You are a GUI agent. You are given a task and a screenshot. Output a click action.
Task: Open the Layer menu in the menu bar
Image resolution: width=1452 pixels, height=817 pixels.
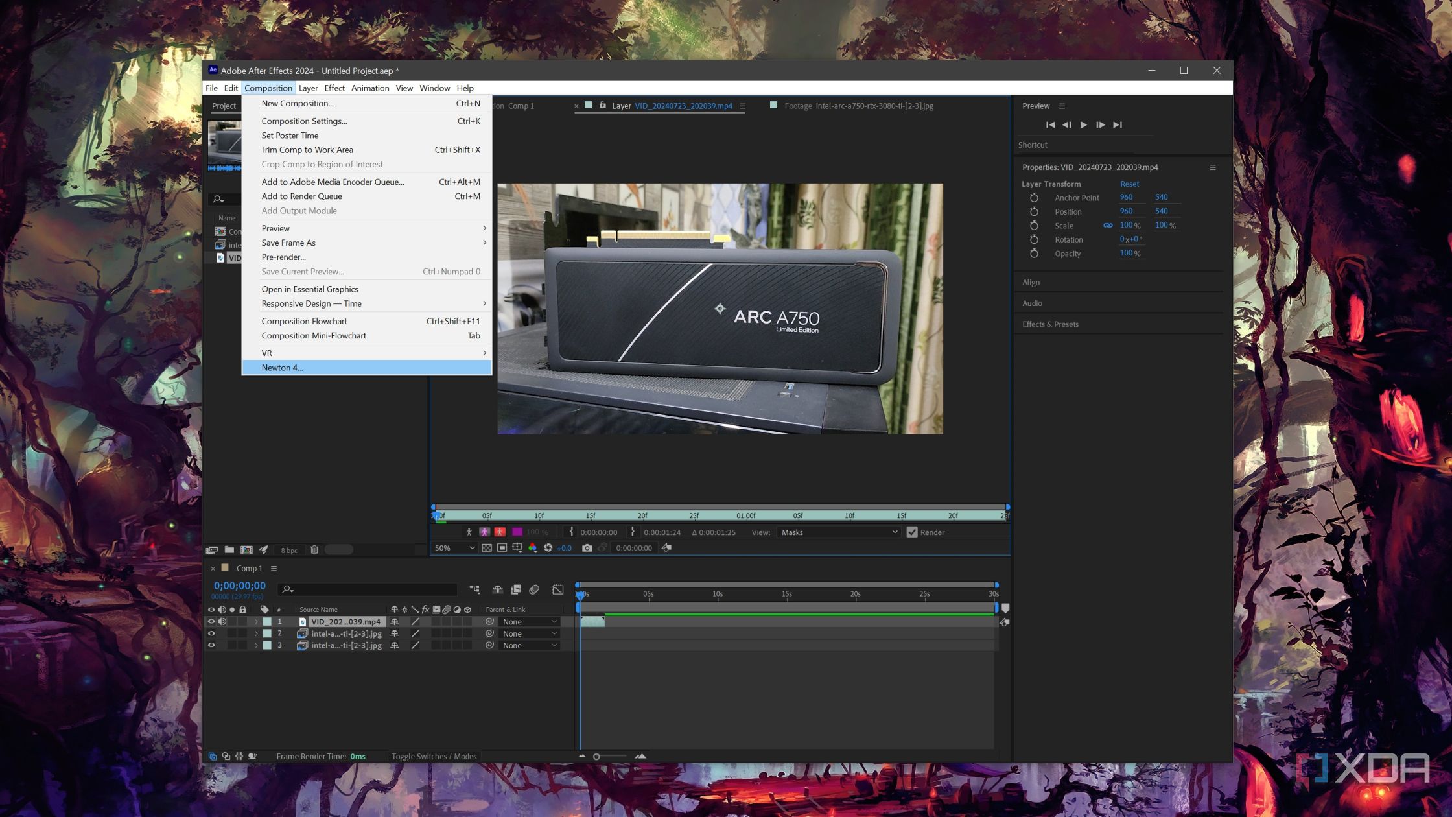[309, 88]
